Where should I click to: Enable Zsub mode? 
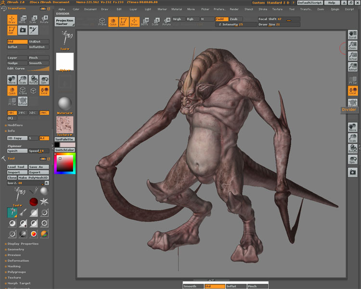236,19
